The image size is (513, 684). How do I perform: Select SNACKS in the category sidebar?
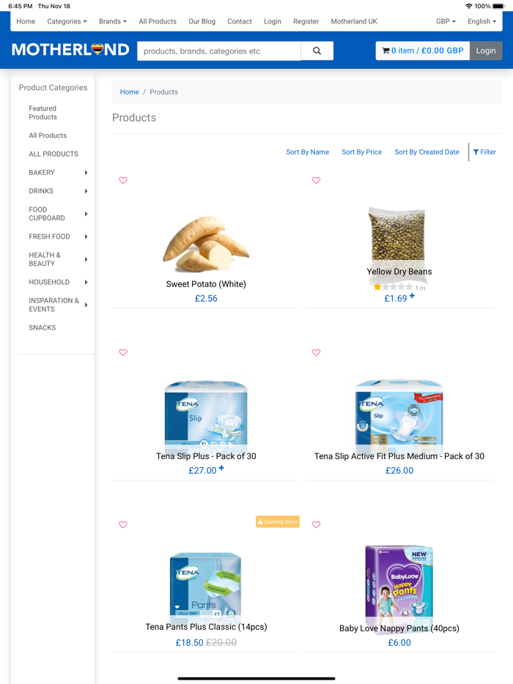[43, 327]
